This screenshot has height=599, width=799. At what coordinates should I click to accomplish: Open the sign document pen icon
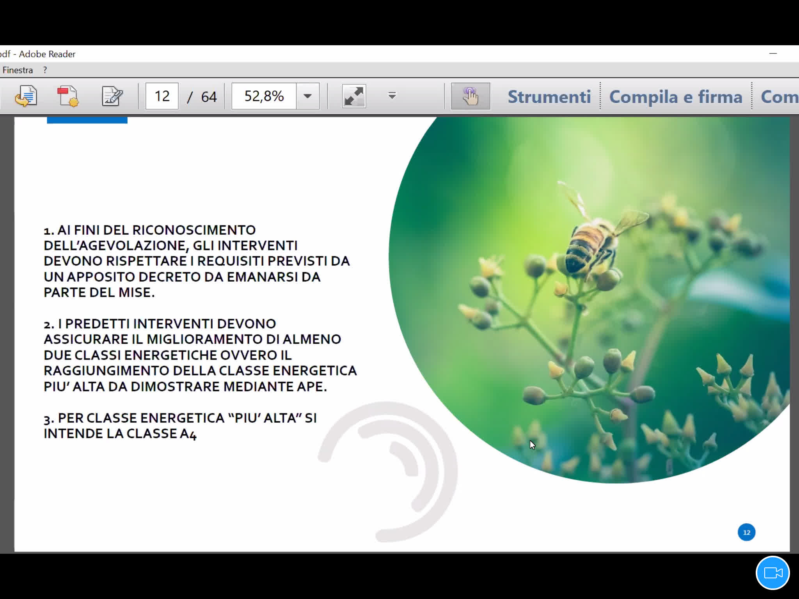tap(112, 96)
